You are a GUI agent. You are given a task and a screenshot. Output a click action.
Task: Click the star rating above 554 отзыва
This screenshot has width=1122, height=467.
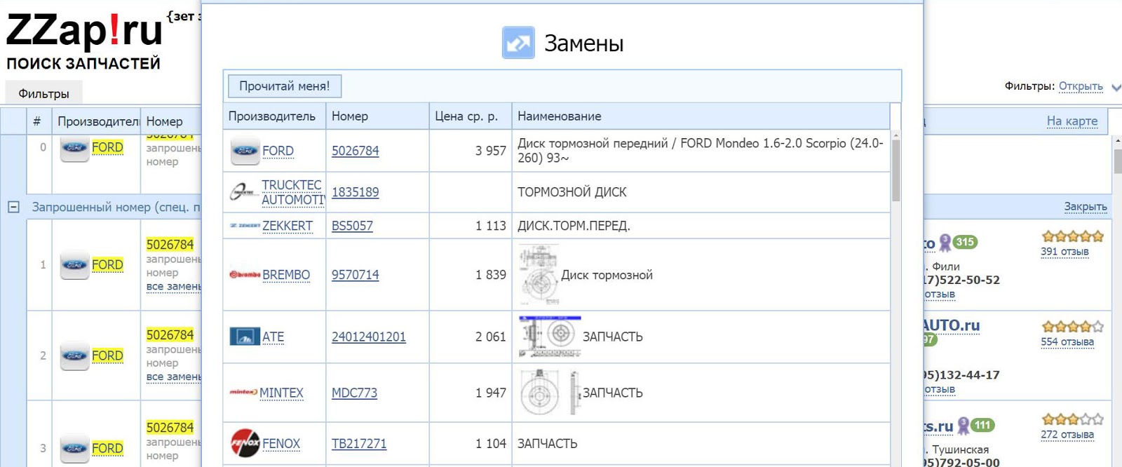pos(1072,327)
